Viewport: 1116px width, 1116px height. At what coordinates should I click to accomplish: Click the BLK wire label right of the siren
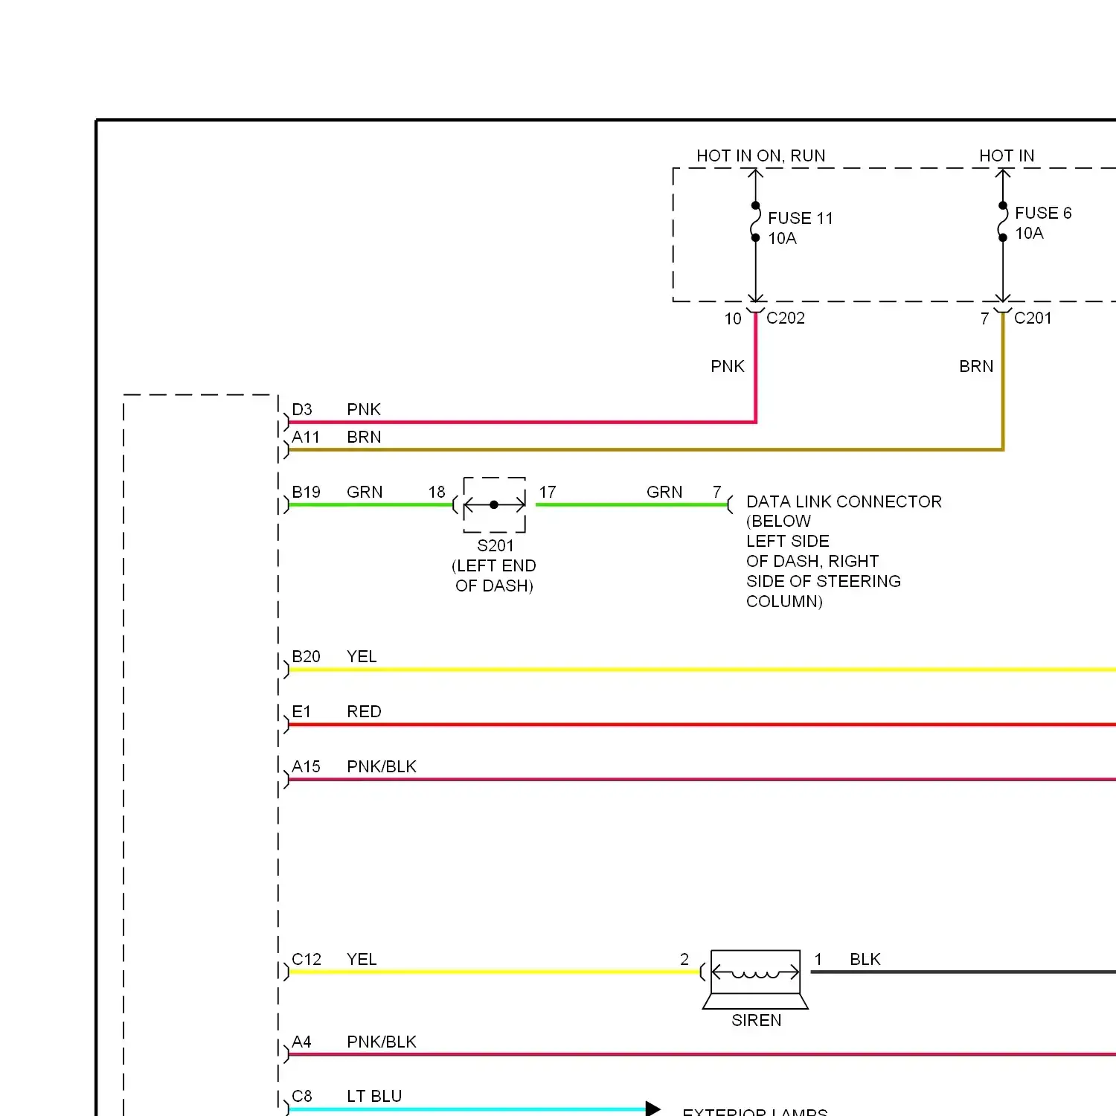(865, 960)
